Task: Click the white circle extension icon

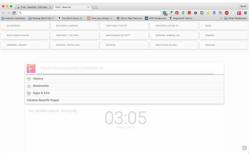Action: (233, 13)
